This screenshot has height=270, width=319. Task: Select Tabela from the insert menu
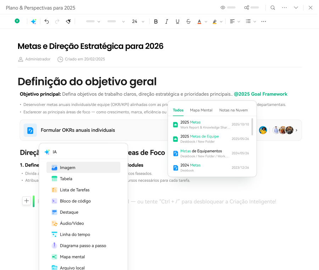pyautogui.click(x=66, y=179)
